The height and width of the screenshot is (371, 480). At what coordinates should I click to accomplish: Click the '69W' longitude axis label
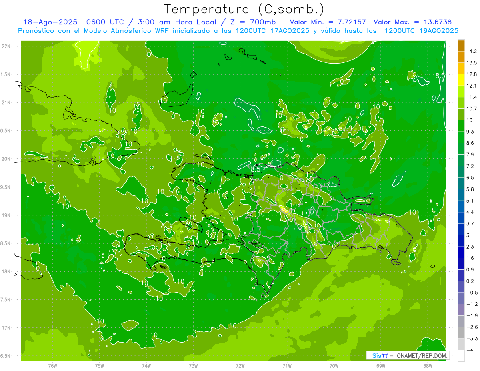[x=381, y=365]
